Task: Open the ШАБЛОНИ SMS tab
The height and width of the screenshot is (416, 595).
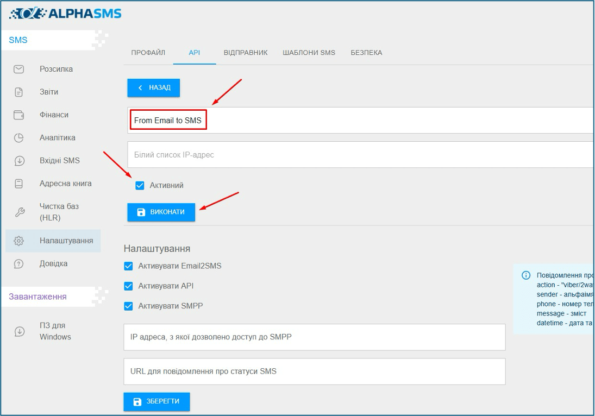Action: click(309, 53)
